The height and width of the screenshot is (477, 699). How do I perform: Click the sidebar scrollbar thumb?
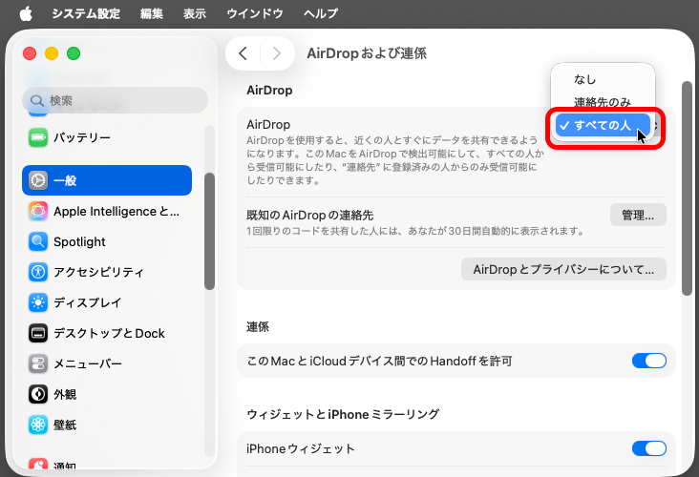(209, 231)
